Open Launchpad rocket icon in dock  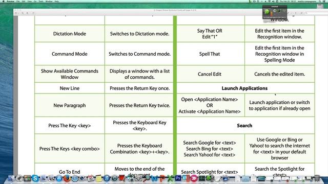[19, 178]
